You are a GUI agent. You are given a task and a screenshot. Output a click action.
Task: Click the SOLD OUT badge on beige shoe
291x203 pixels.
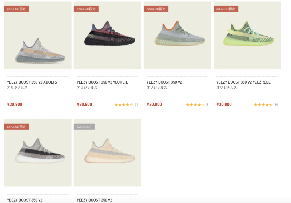(x=84, y=127)
